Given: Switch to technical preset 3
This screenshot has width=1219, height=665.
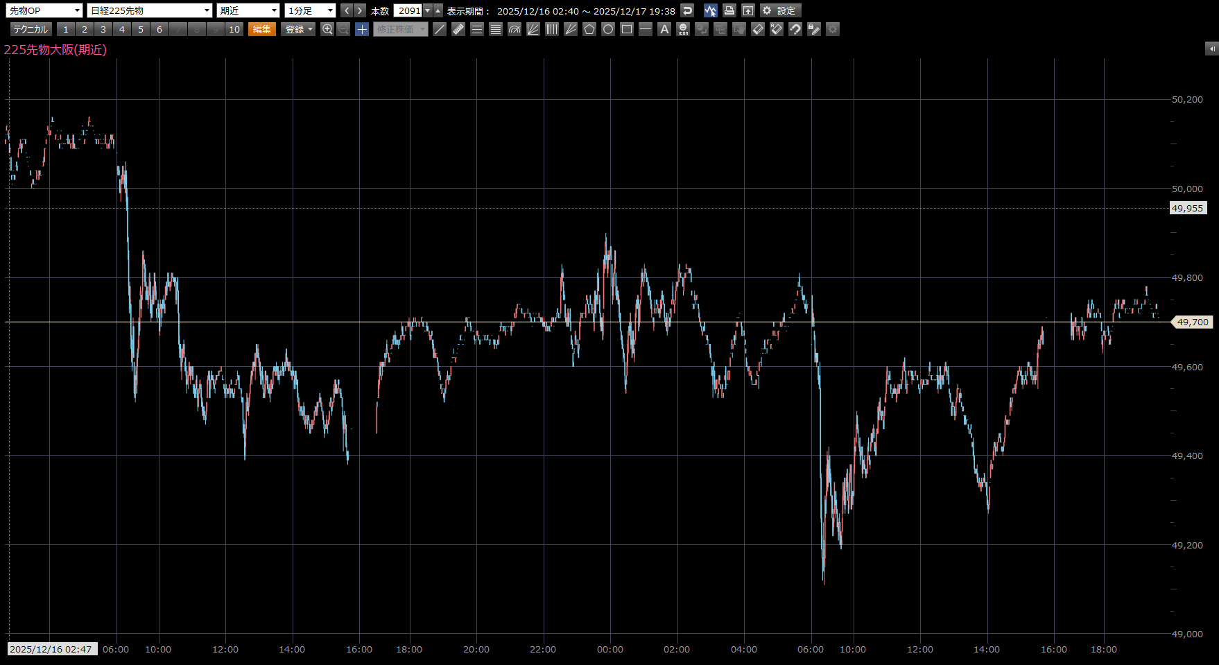Looking at the screenshot, I should tap(103, 29).
